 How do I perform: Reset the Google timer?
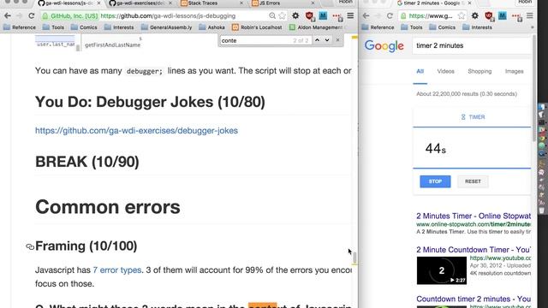(x=473, y=181)
